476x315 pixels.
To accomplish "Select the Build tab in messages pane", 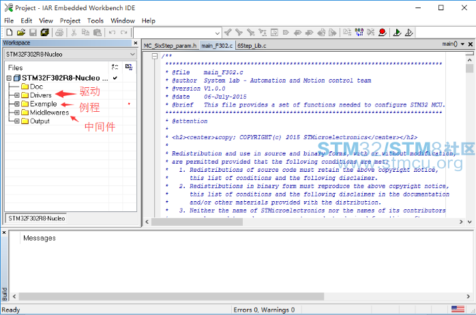I will (x=4, y=294).
